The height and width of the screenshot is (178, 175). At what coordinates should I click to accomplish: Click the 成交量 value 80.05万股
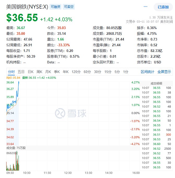click(x=114, y=28)
